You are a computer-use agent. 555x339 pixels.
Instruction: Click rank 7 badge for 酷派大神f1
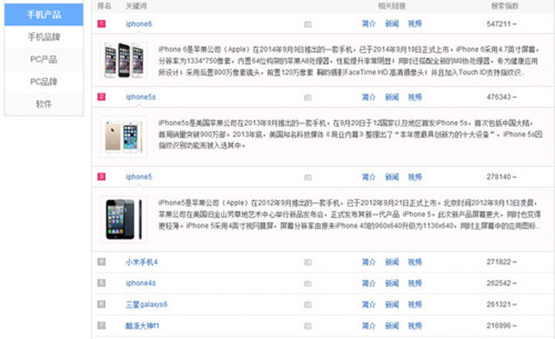(101, 326)
